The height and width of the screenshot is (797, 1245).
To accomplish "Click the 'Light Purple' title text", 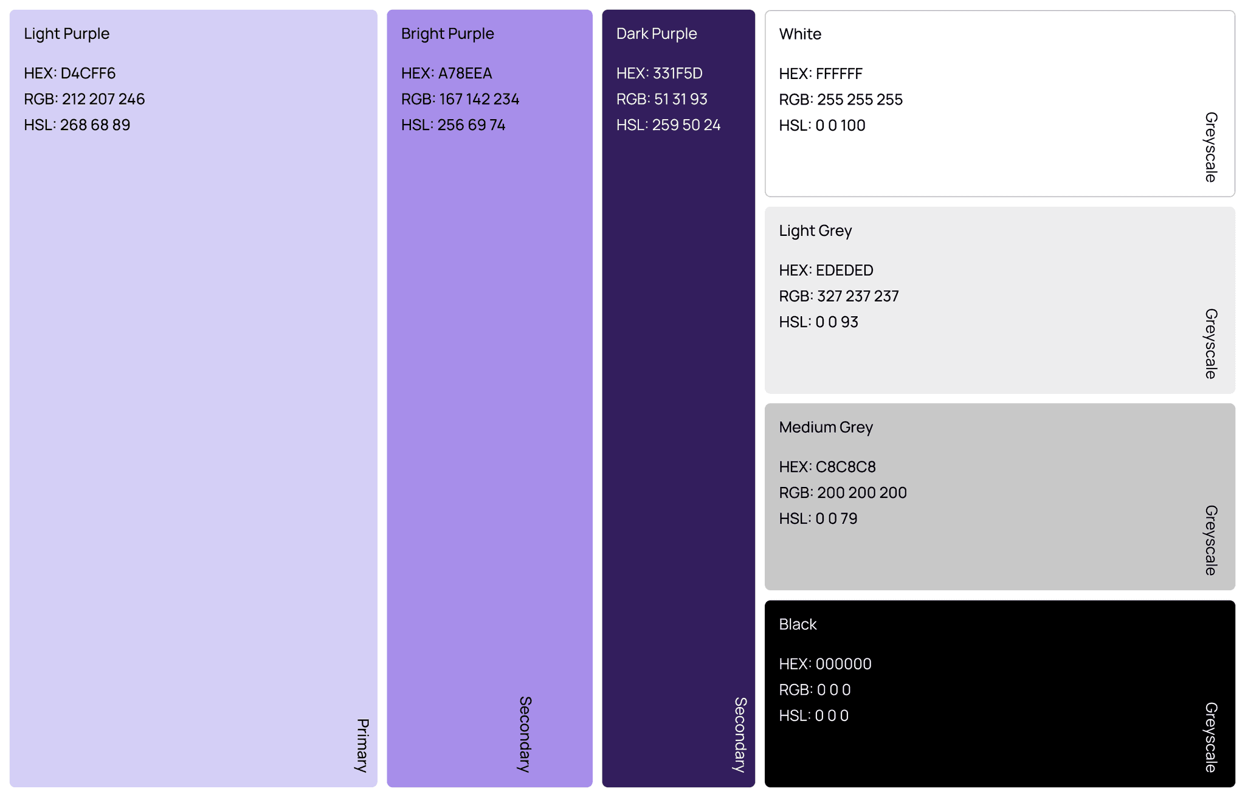I will (x=67, y=33).
